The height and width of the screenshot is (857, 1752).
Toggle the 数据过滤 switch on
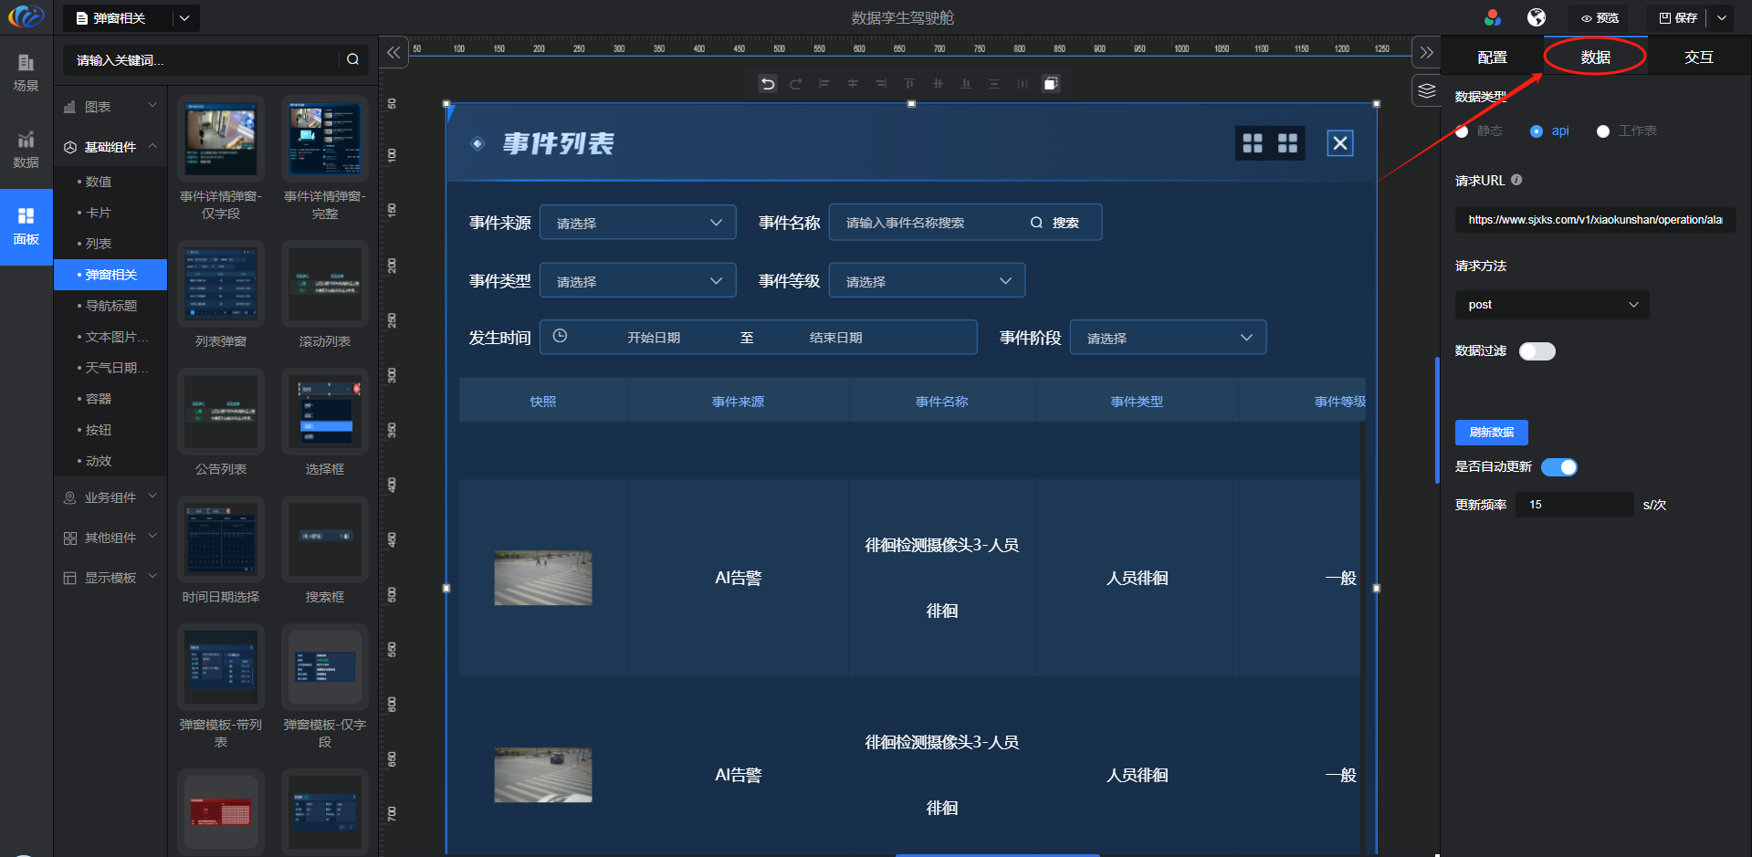(x=1537, y=351)
